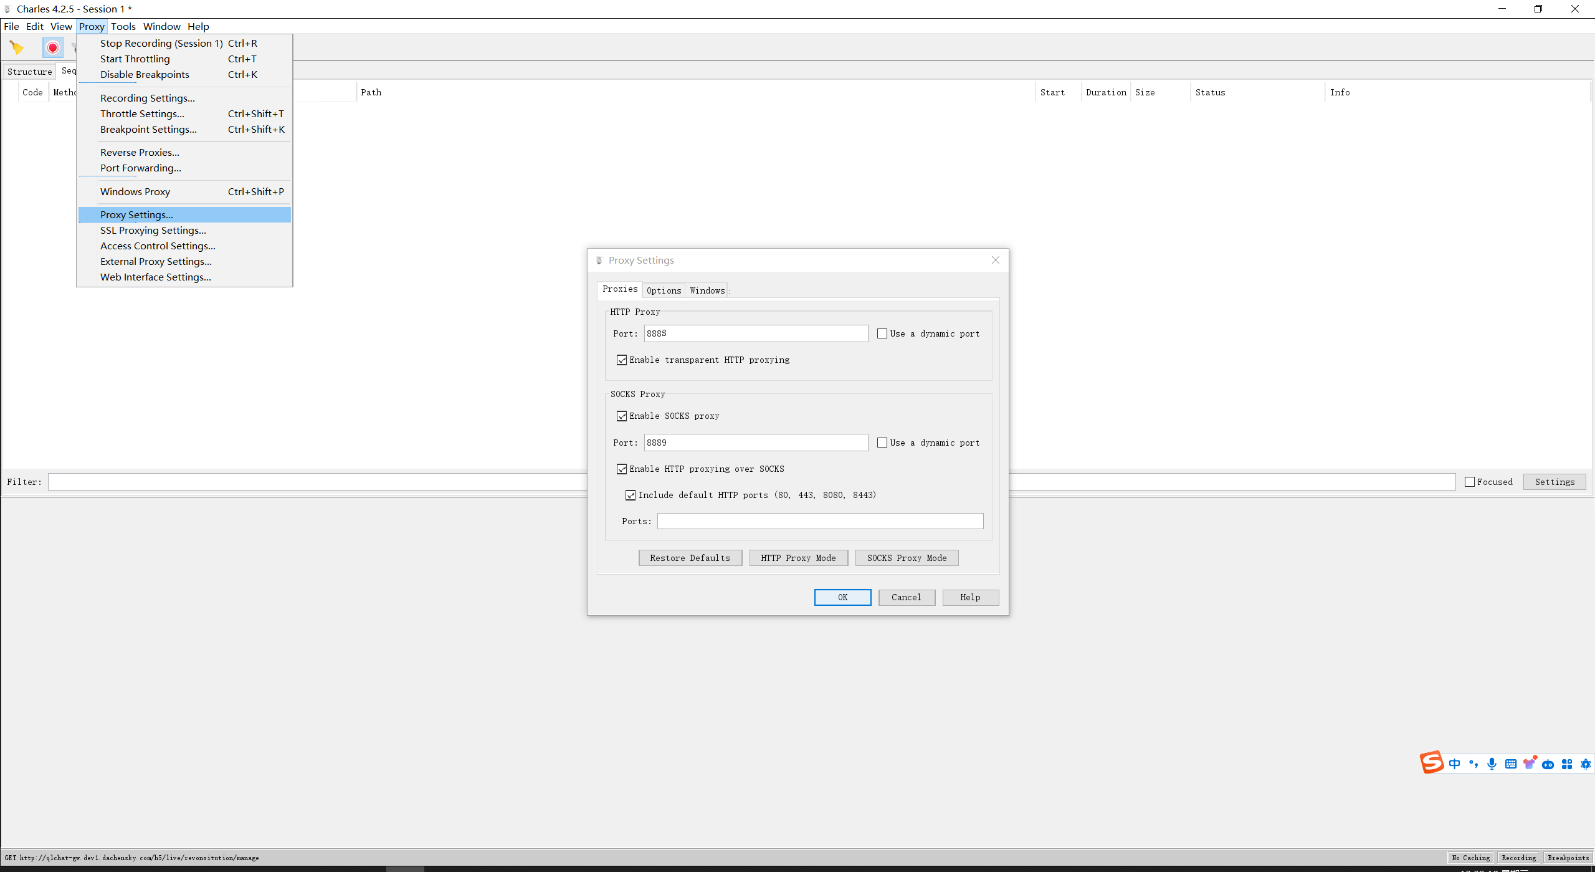Switch to the Proxies tab
This screenshot has height=872, width=1595.
tap(620, 289)
